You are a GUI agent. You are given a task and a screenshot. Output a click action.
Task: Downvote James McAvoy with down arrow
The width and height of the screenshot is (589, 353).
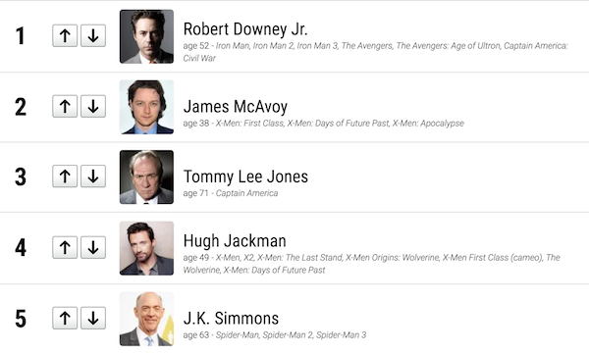click(x=93, y=107)
